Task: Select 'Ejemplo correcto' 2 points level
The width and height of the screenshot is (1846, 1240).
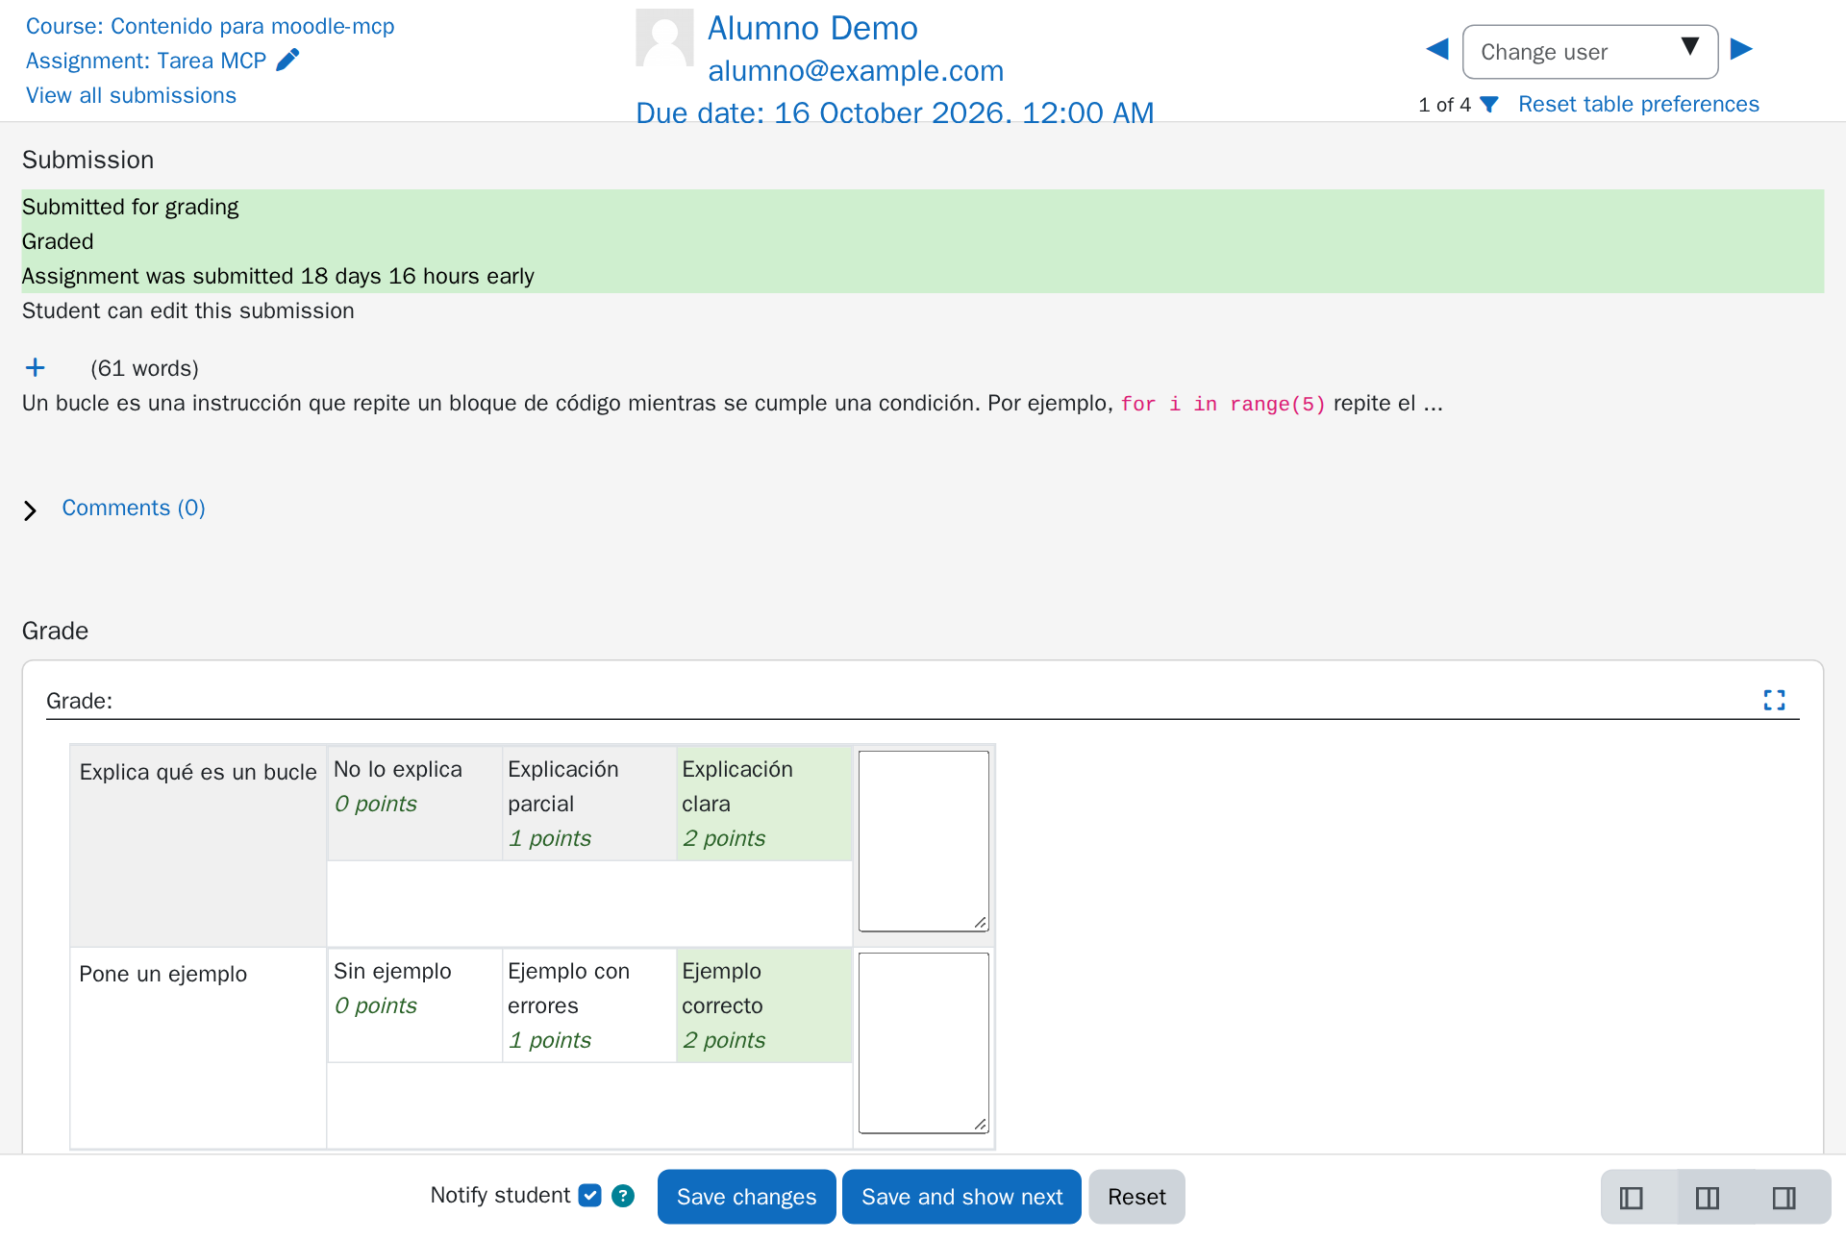Action: pyautogui.click(x=764, y=1004)
